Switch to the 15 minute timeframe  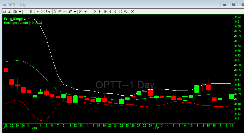coord(105,12)
